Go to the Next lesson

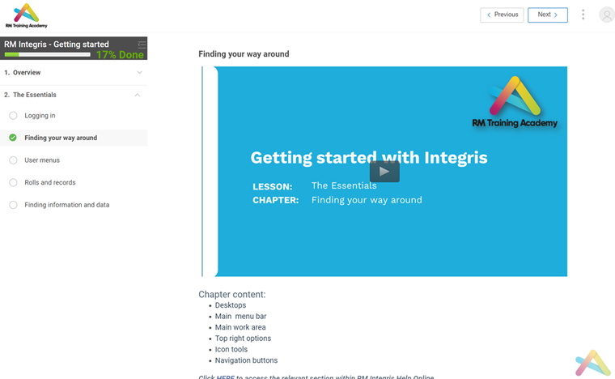pos(548,15)
